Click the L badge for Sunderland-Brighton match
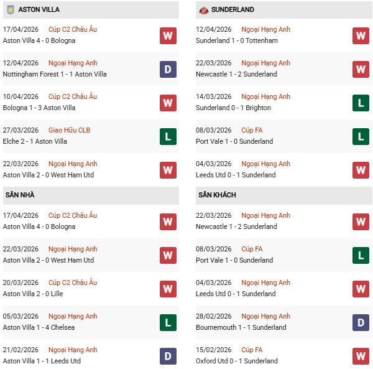The width and height of the screenshot is (373, 369). click(x=361, y=103)
